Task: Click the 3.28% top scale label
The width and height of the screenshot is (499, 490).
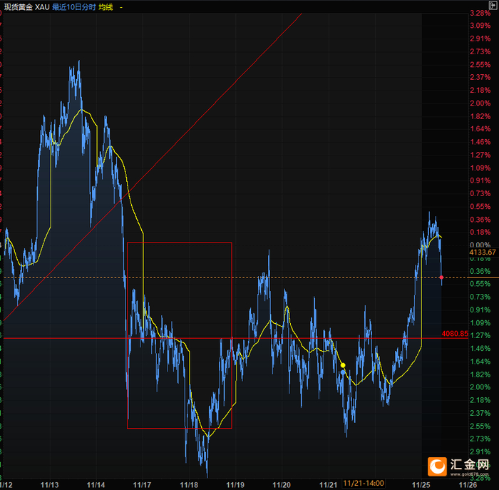Action: (480, 13)
